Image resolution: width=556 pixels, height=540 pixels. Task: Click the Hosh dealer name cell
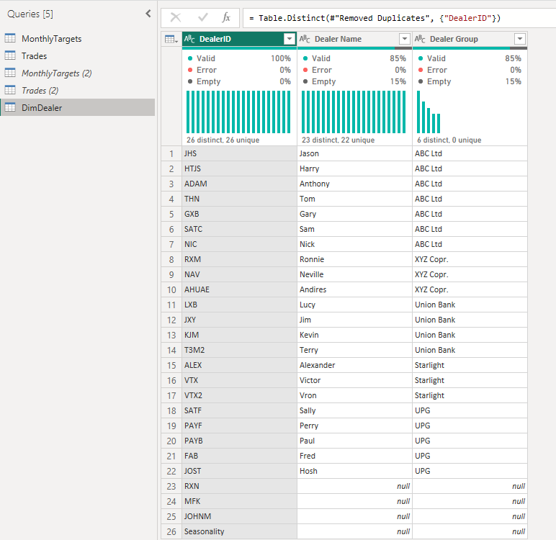click(x=354, y=471)
